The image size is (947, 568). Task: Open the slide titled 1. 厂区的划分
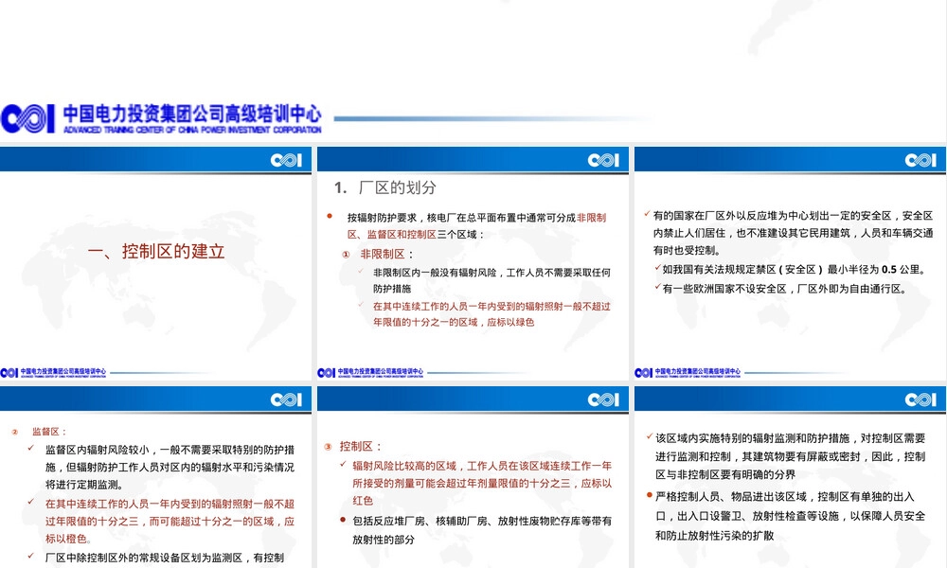click(473, 264)
